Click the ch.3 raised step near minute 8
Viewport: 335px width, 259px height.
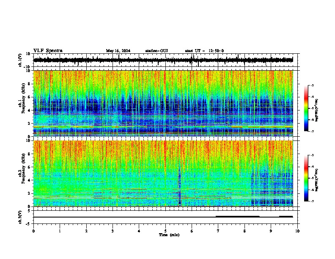click(x=238, y=217)
